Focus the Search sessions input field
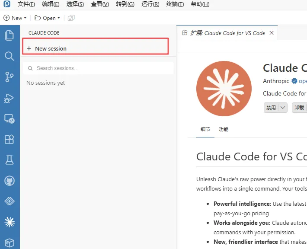The image size is (307, 249). (x=98, y=68)
